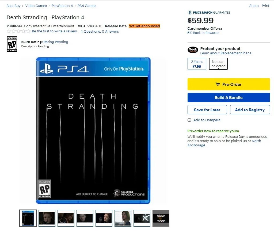Open Learn about Replacement Plans link
The width and height of the screenshot is (274, 232).
pyautogui.click(x=226, y=53)
